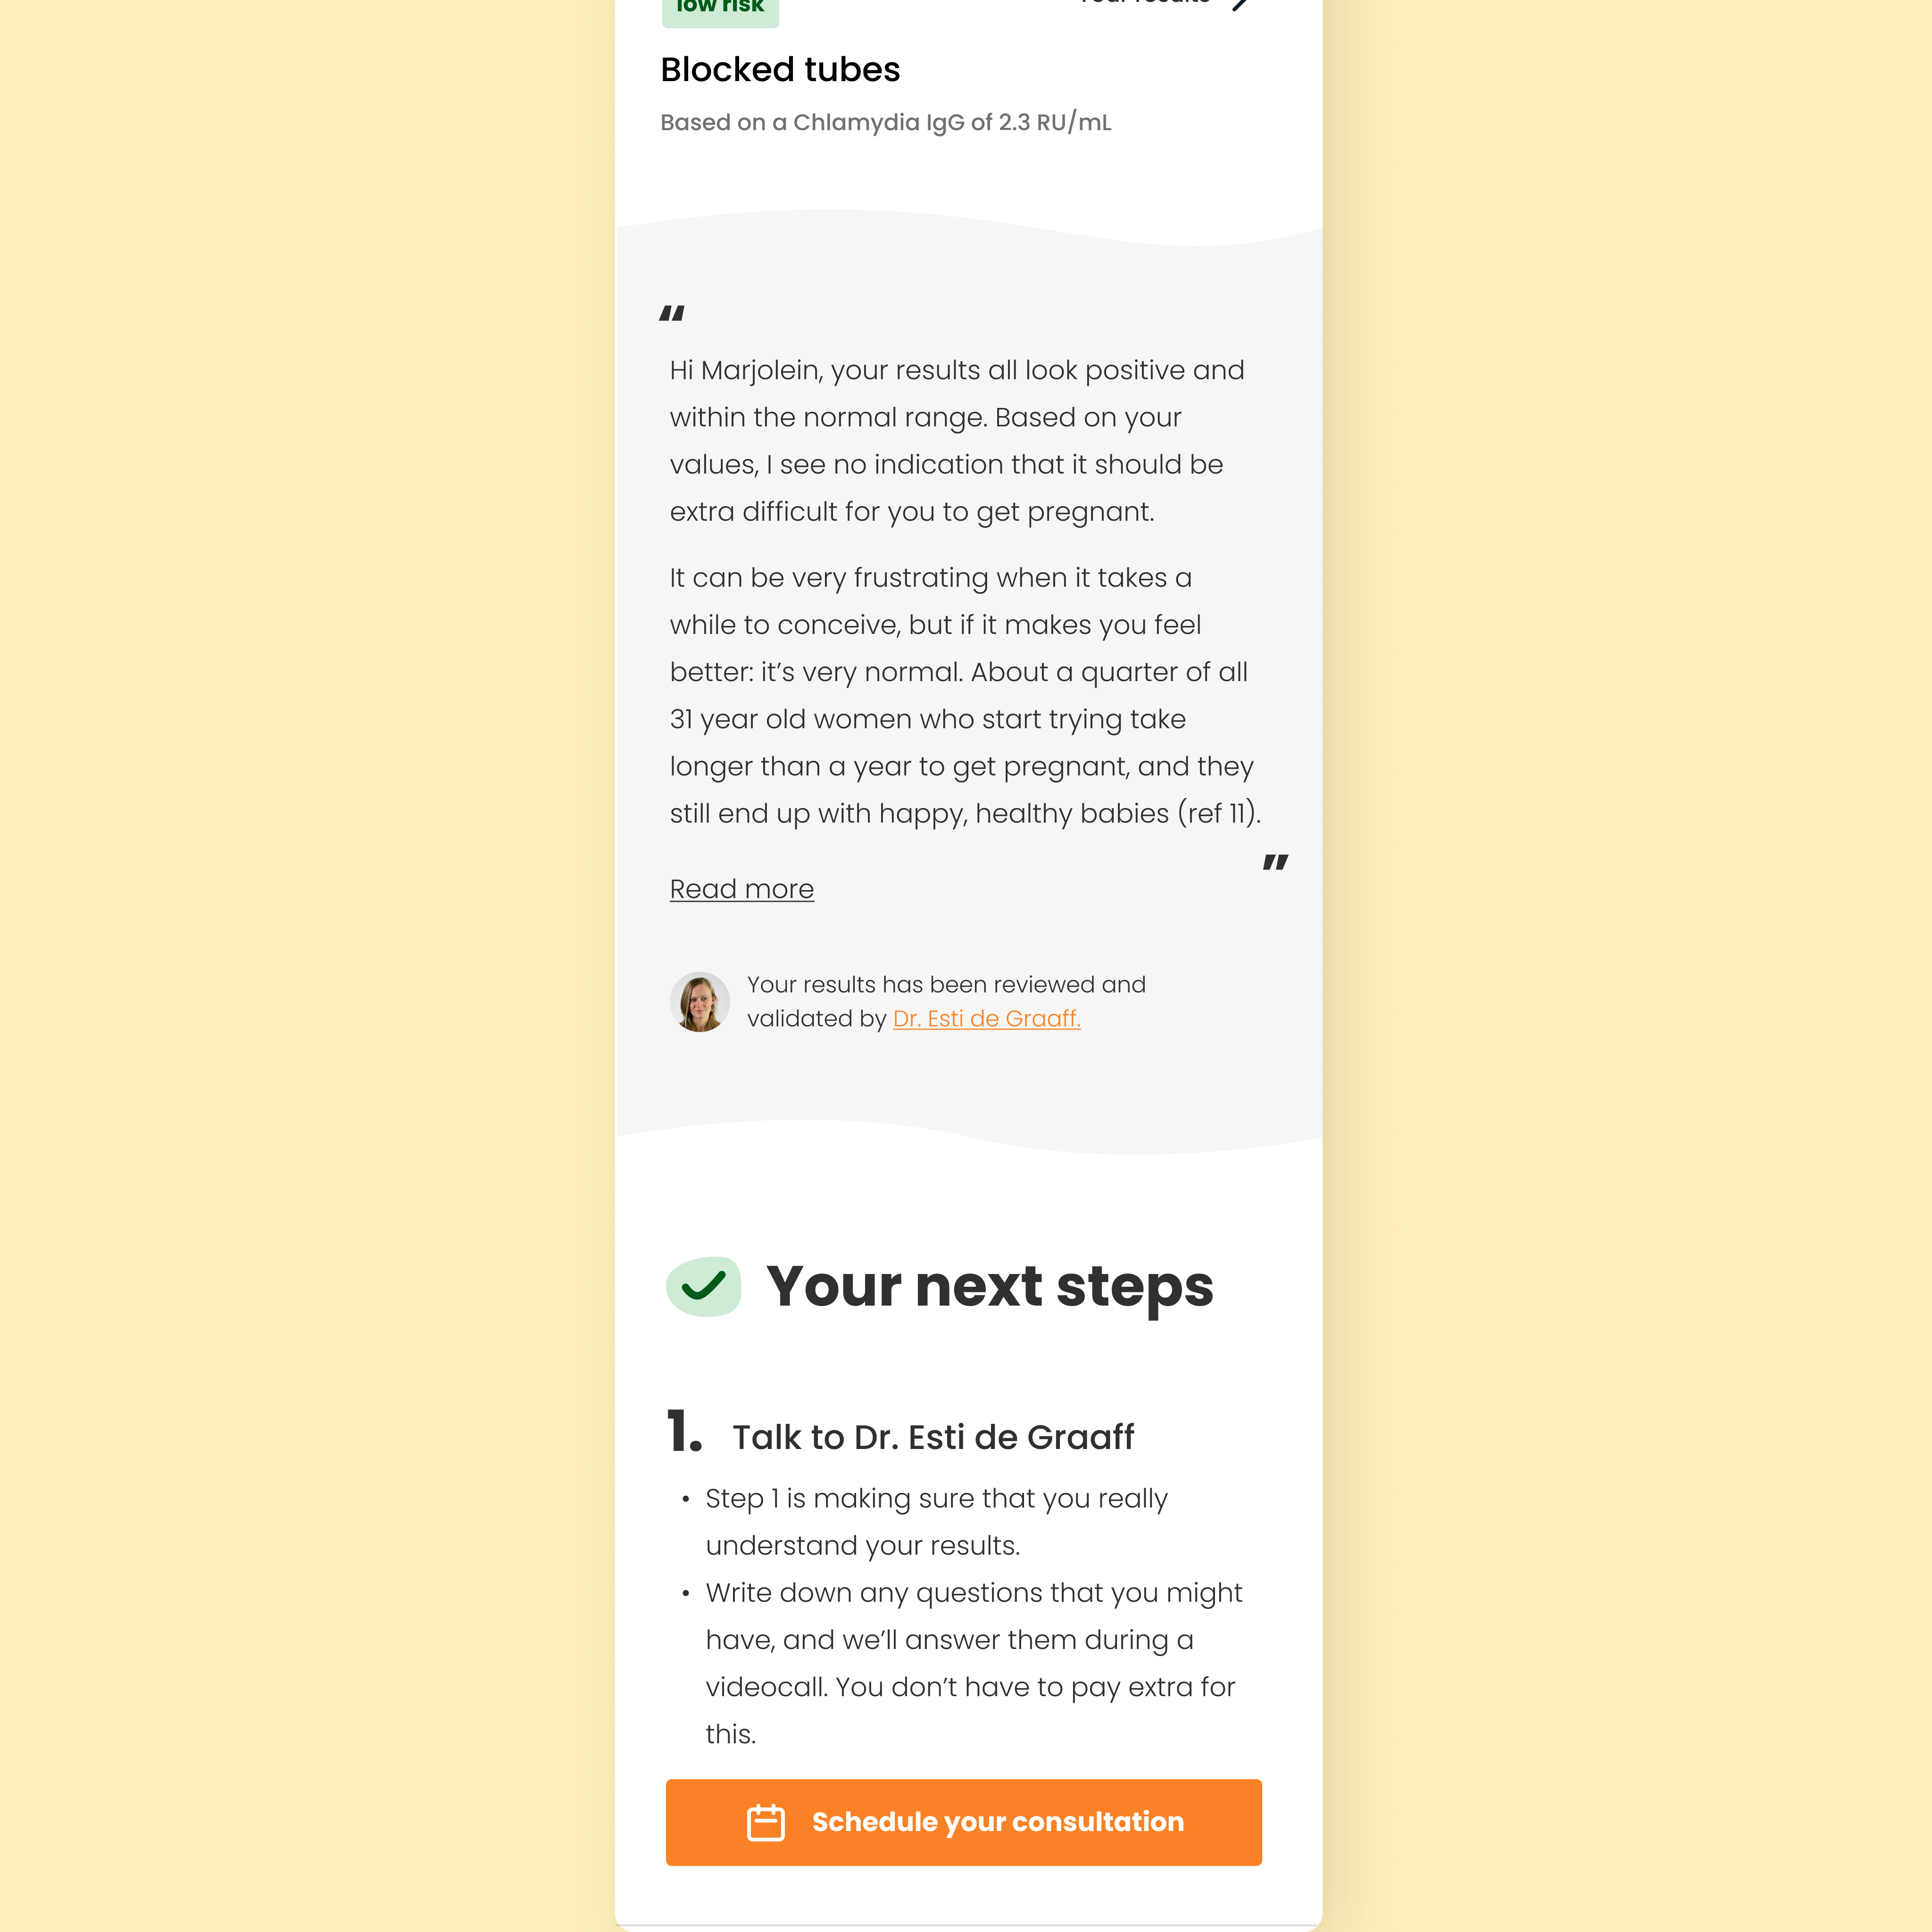1932x1932 pixels.
Task: Open the Read more link
Action: tap(742, 889)
